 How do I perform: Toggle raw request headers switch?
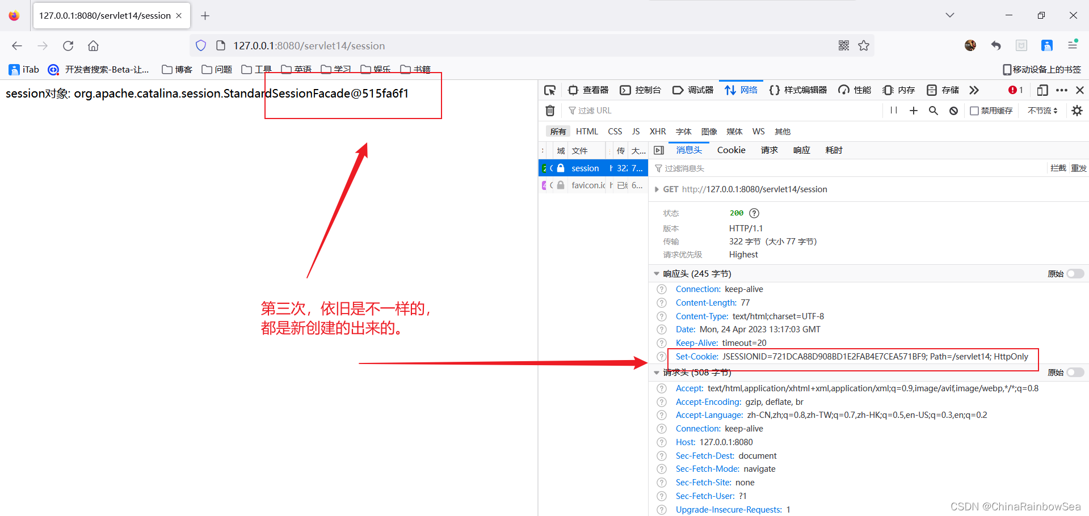[x=1075, y=373]
